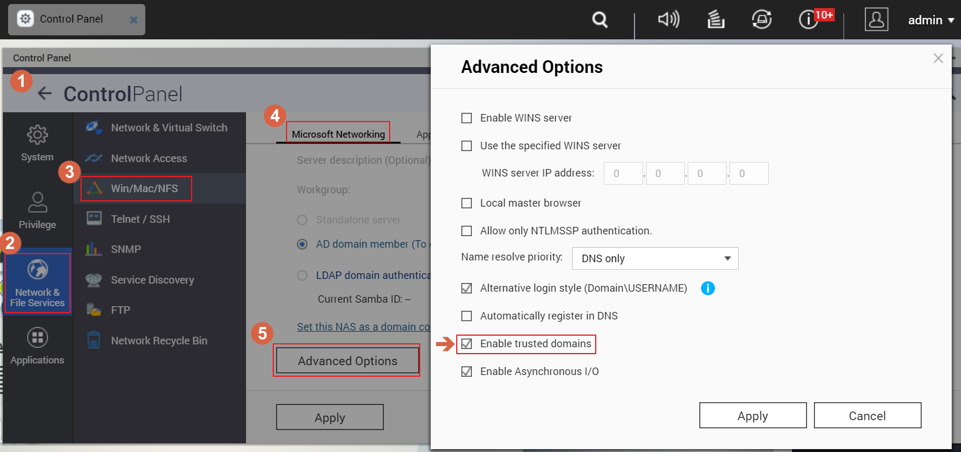Click the first WINS server IP field
This screenshot has width=961, height=452.
click(x=623, y=173)
